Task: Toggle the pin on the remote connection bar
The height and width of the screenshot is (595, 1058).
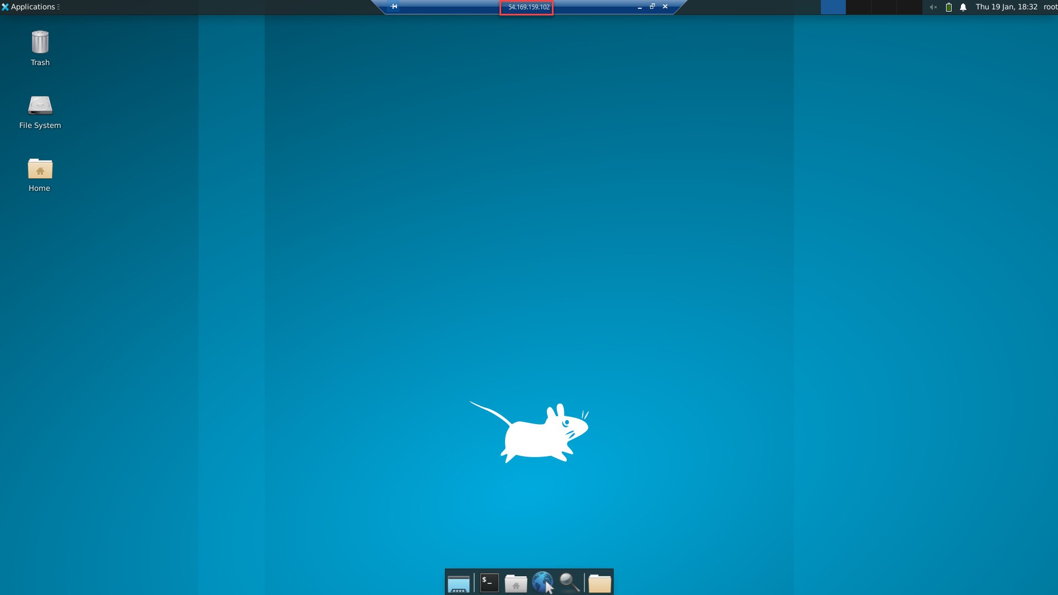Action: (x=394, y=7)
